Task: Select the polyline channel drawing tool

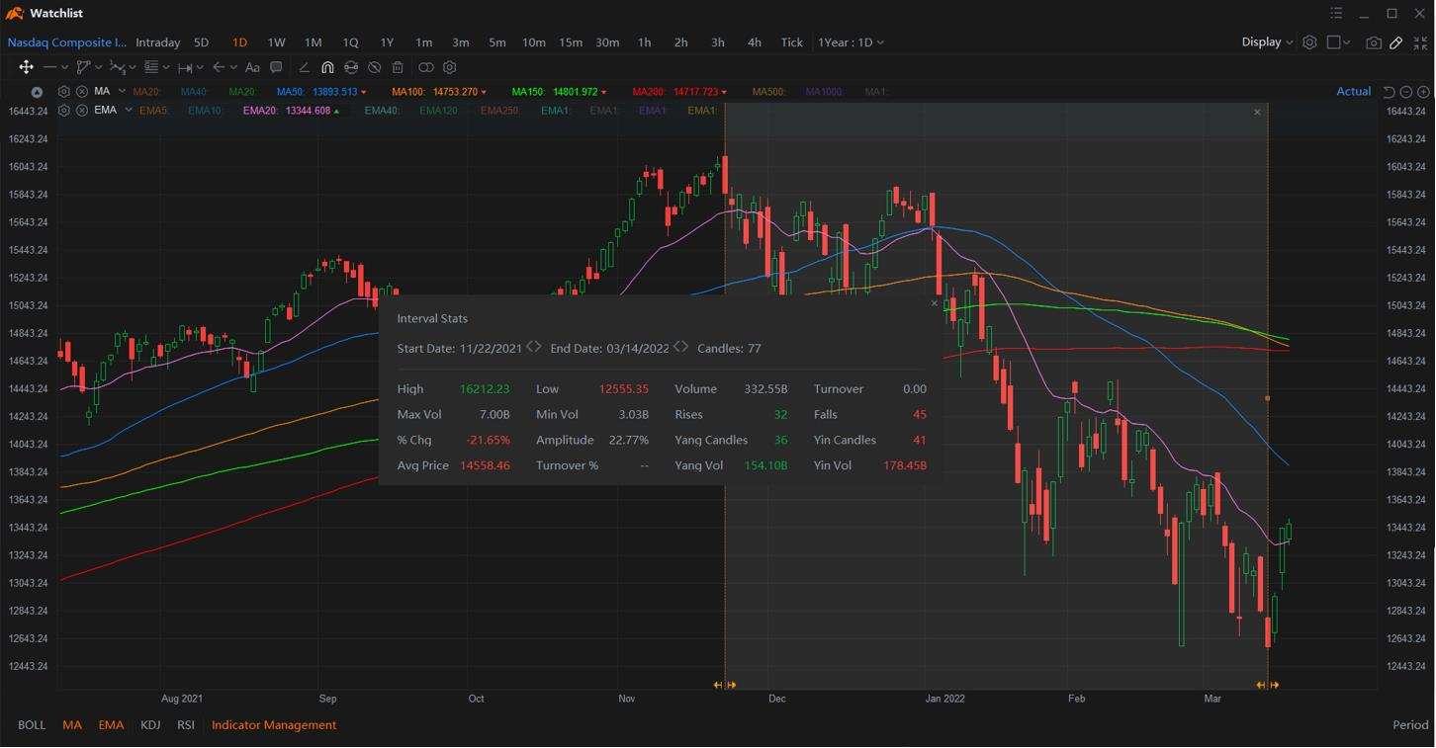Action: point(83,67)
